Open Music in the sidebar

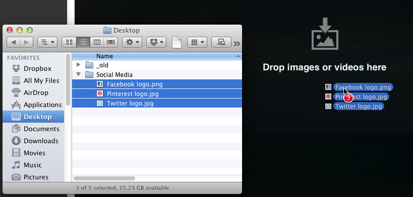(x=33, y=165)
